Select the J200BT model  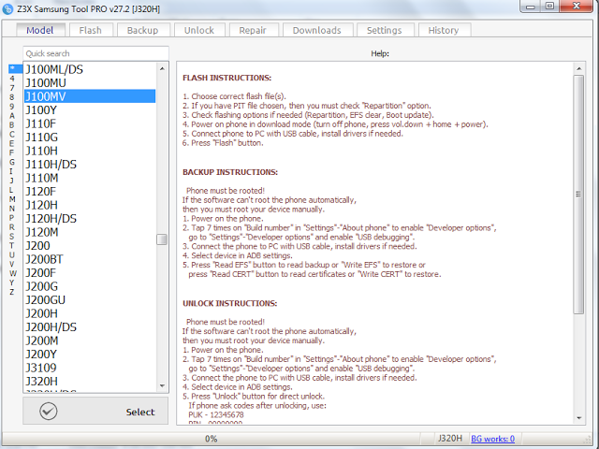90,259
